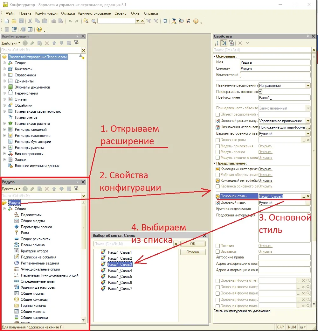This screenshot has width=318, height=331.
Task: Toggle the Основной язык checkbox
Action: 218,203
